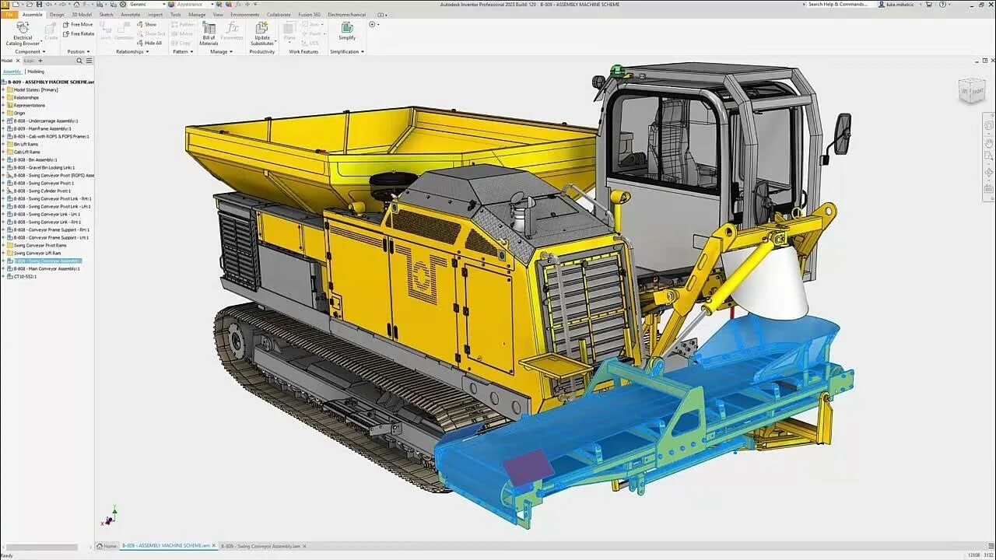Select the Free Move tool
This screenshot has height=560, width=996.
click(78, 24)
